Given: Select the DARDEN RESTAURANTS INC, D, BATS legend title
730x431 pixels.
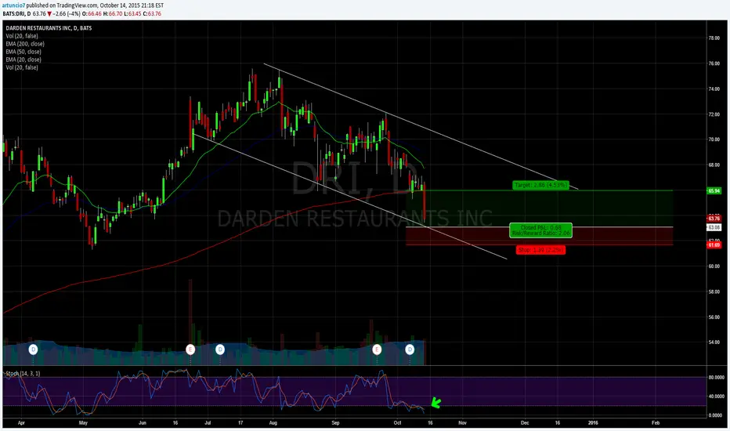Looking at the screenshot, I should pos(49,28).
